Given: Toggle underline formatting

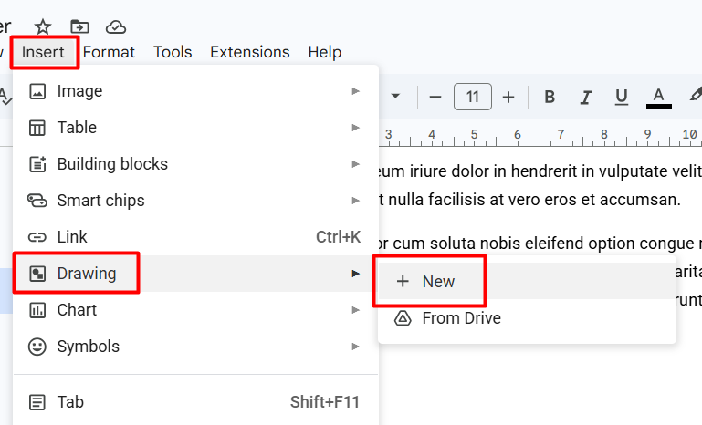Looking at the screenshot, I should [622, 97].
